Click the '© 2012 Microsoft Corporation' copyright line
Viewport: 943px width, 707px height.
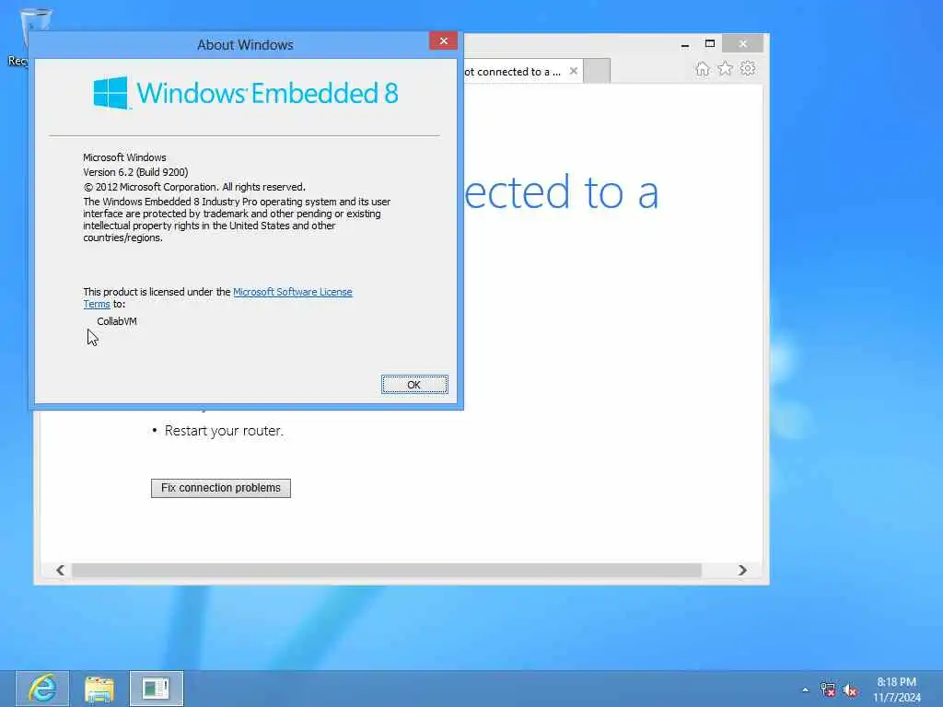click(x=194, y=187)
